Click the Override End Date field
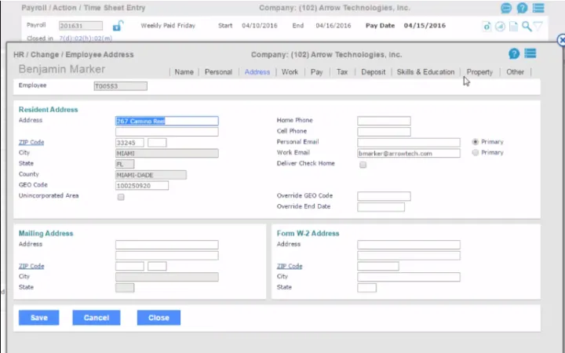The width and height of the screenshot is (565, 353). [381, 207]
